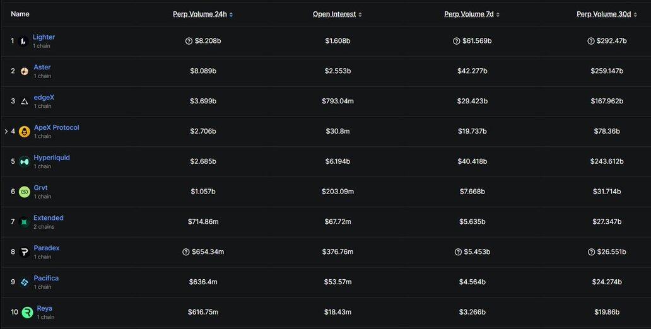This screenshot has width=651, height=329.
Task: Sort by Perp Volume 7d column
Action: (472, 14)
